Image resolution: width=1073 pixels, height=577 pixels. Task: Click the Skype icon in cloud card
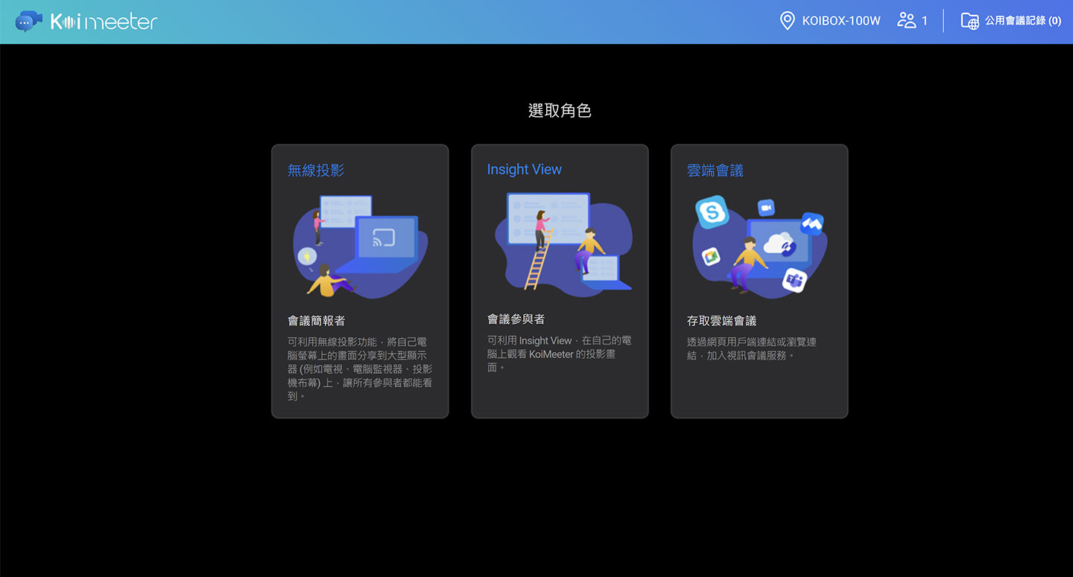click(712, 212)
